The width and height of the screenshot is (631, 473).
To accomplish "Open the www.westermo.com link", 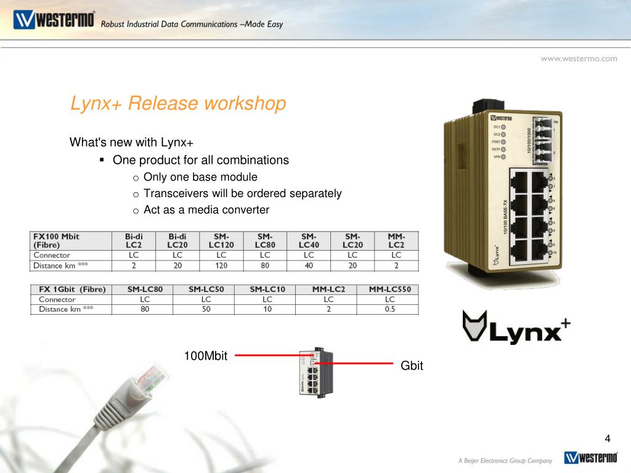I will point(579,59).
